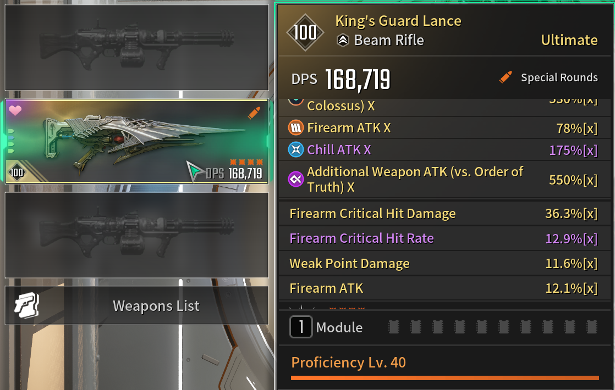Viewport: 615px width, 390px height.
Task: Click the first empty module slot
Action: tap(394, 327)
